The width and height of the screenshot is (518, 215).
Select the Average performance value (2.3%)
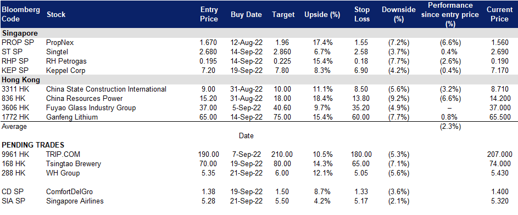450,126
